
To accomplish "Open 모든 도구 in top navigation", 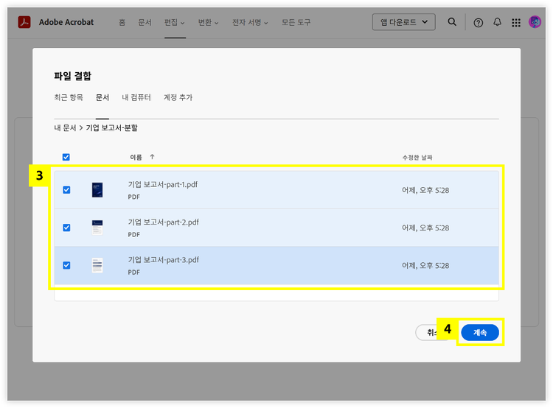I will point(296,23).
